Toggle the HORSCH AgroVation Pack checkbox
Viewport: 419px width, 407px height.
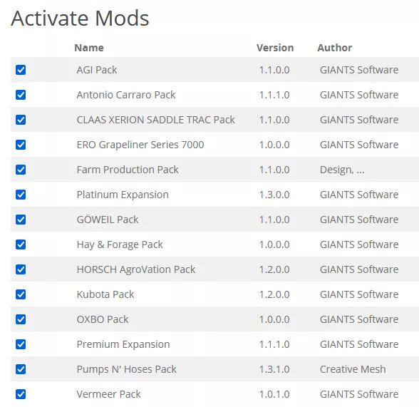(x=21, y=269)
